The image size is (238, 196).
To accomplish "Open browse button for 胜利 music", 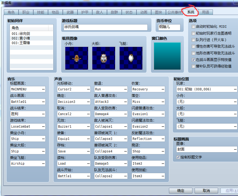I will (43, 114).
